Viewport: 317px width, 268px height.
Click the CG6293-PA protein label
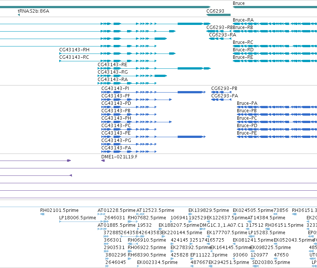(x=225, y=96)
